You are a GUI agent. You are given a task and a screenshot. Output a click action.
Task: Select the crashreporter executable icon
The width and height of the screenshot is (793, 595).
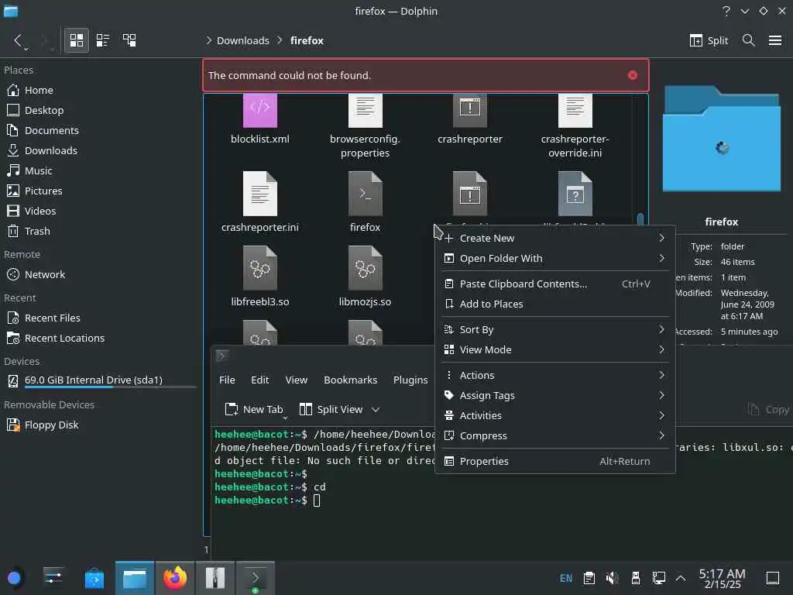pos(470,110)
